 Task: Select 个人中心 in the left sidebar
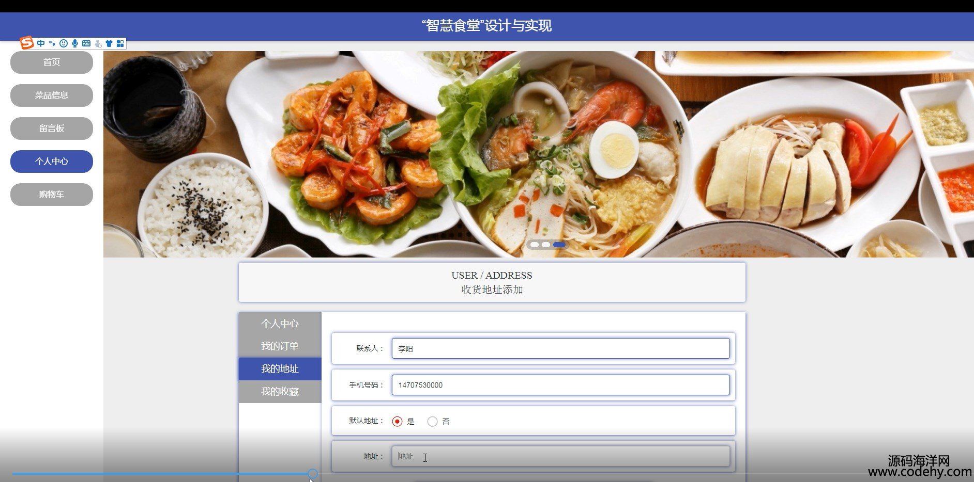click(52, 162)
